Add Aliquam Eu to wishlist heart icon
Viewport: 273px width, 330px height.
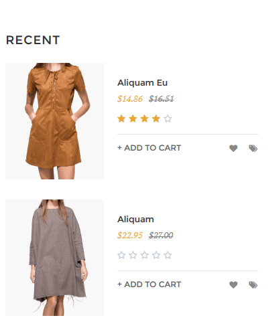click(233, 148)
